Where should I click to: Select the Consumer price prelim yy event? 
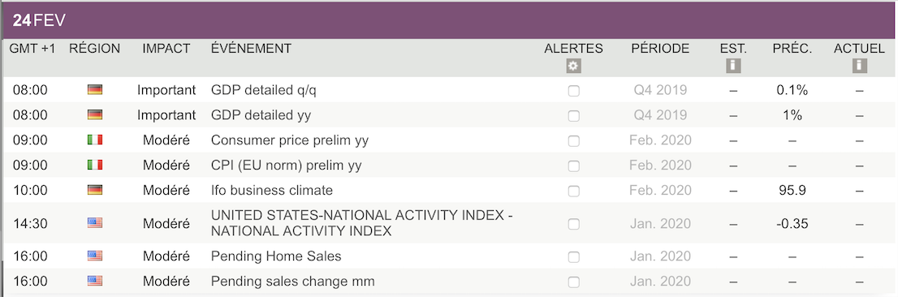coord(290,140)
